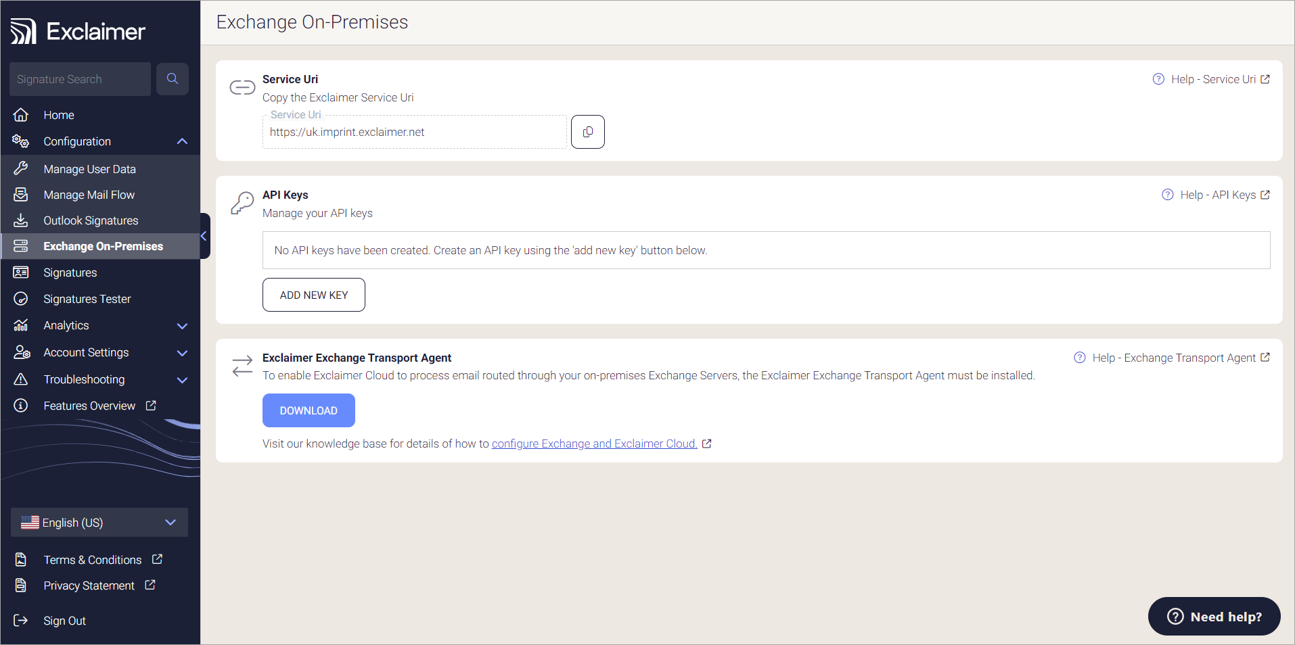Viewport: 1295px width, 645px height.
Task: Click the signature search magnifier icon
Action: (x=172, y=78)
